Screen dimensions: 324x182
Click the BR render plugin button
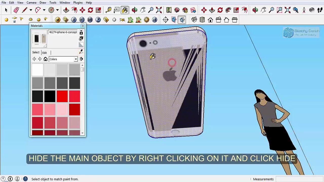(90, 20)
